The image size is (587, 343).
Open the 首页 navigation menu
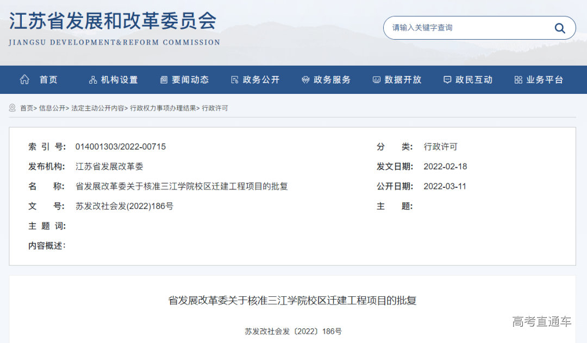click(48, 79)
